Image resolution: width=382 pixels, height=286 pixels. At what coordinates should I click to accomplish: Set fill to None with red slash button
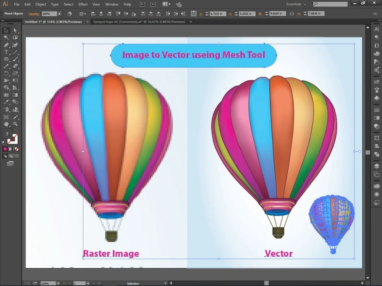point(16,149)
